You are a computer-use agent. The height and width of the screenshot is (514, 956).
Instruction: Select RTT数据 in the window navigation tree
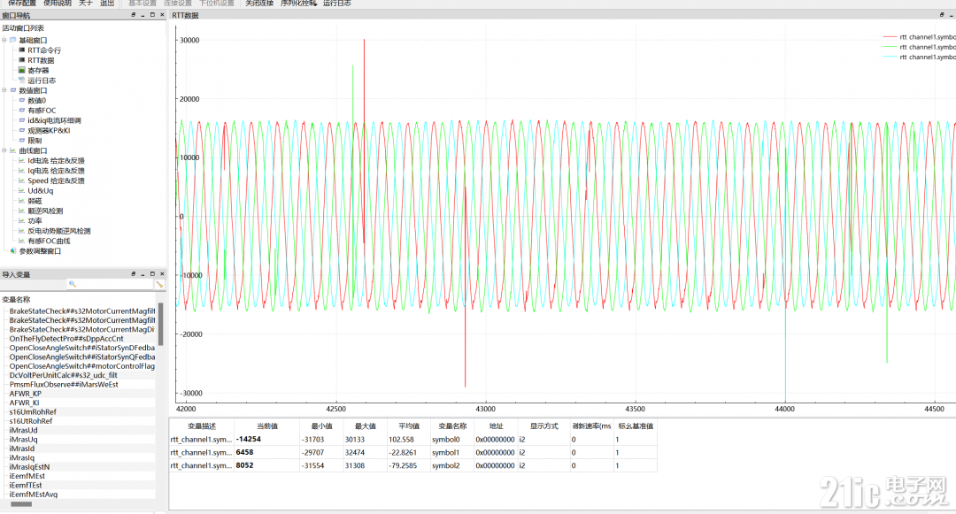click(41, 60)
